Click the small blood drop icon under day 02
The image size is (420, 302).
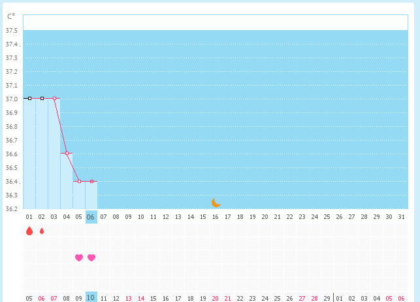pos(42,231)
